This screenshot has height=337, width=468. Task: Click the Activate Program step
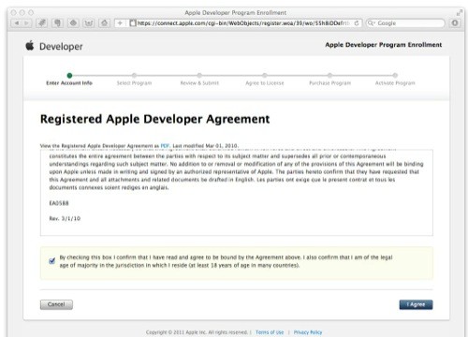395,80
